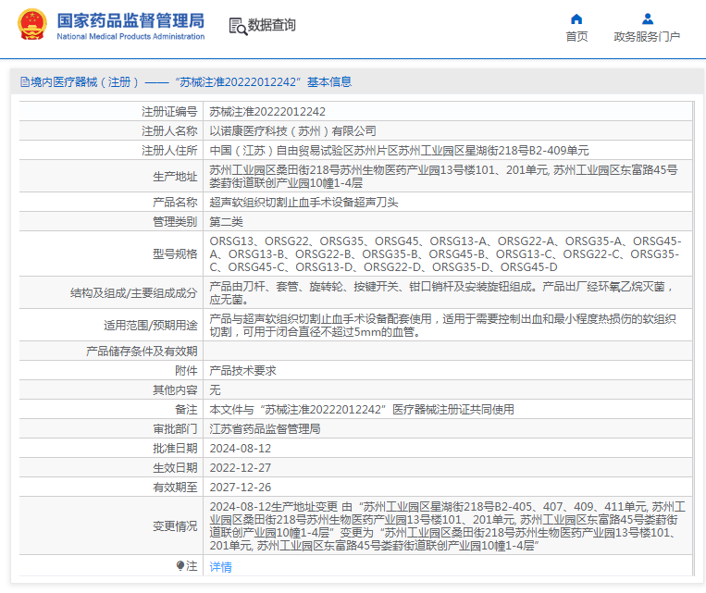Click the 其他内容 value 无
This screenshot has height=593, width=706.
(216, 389)
